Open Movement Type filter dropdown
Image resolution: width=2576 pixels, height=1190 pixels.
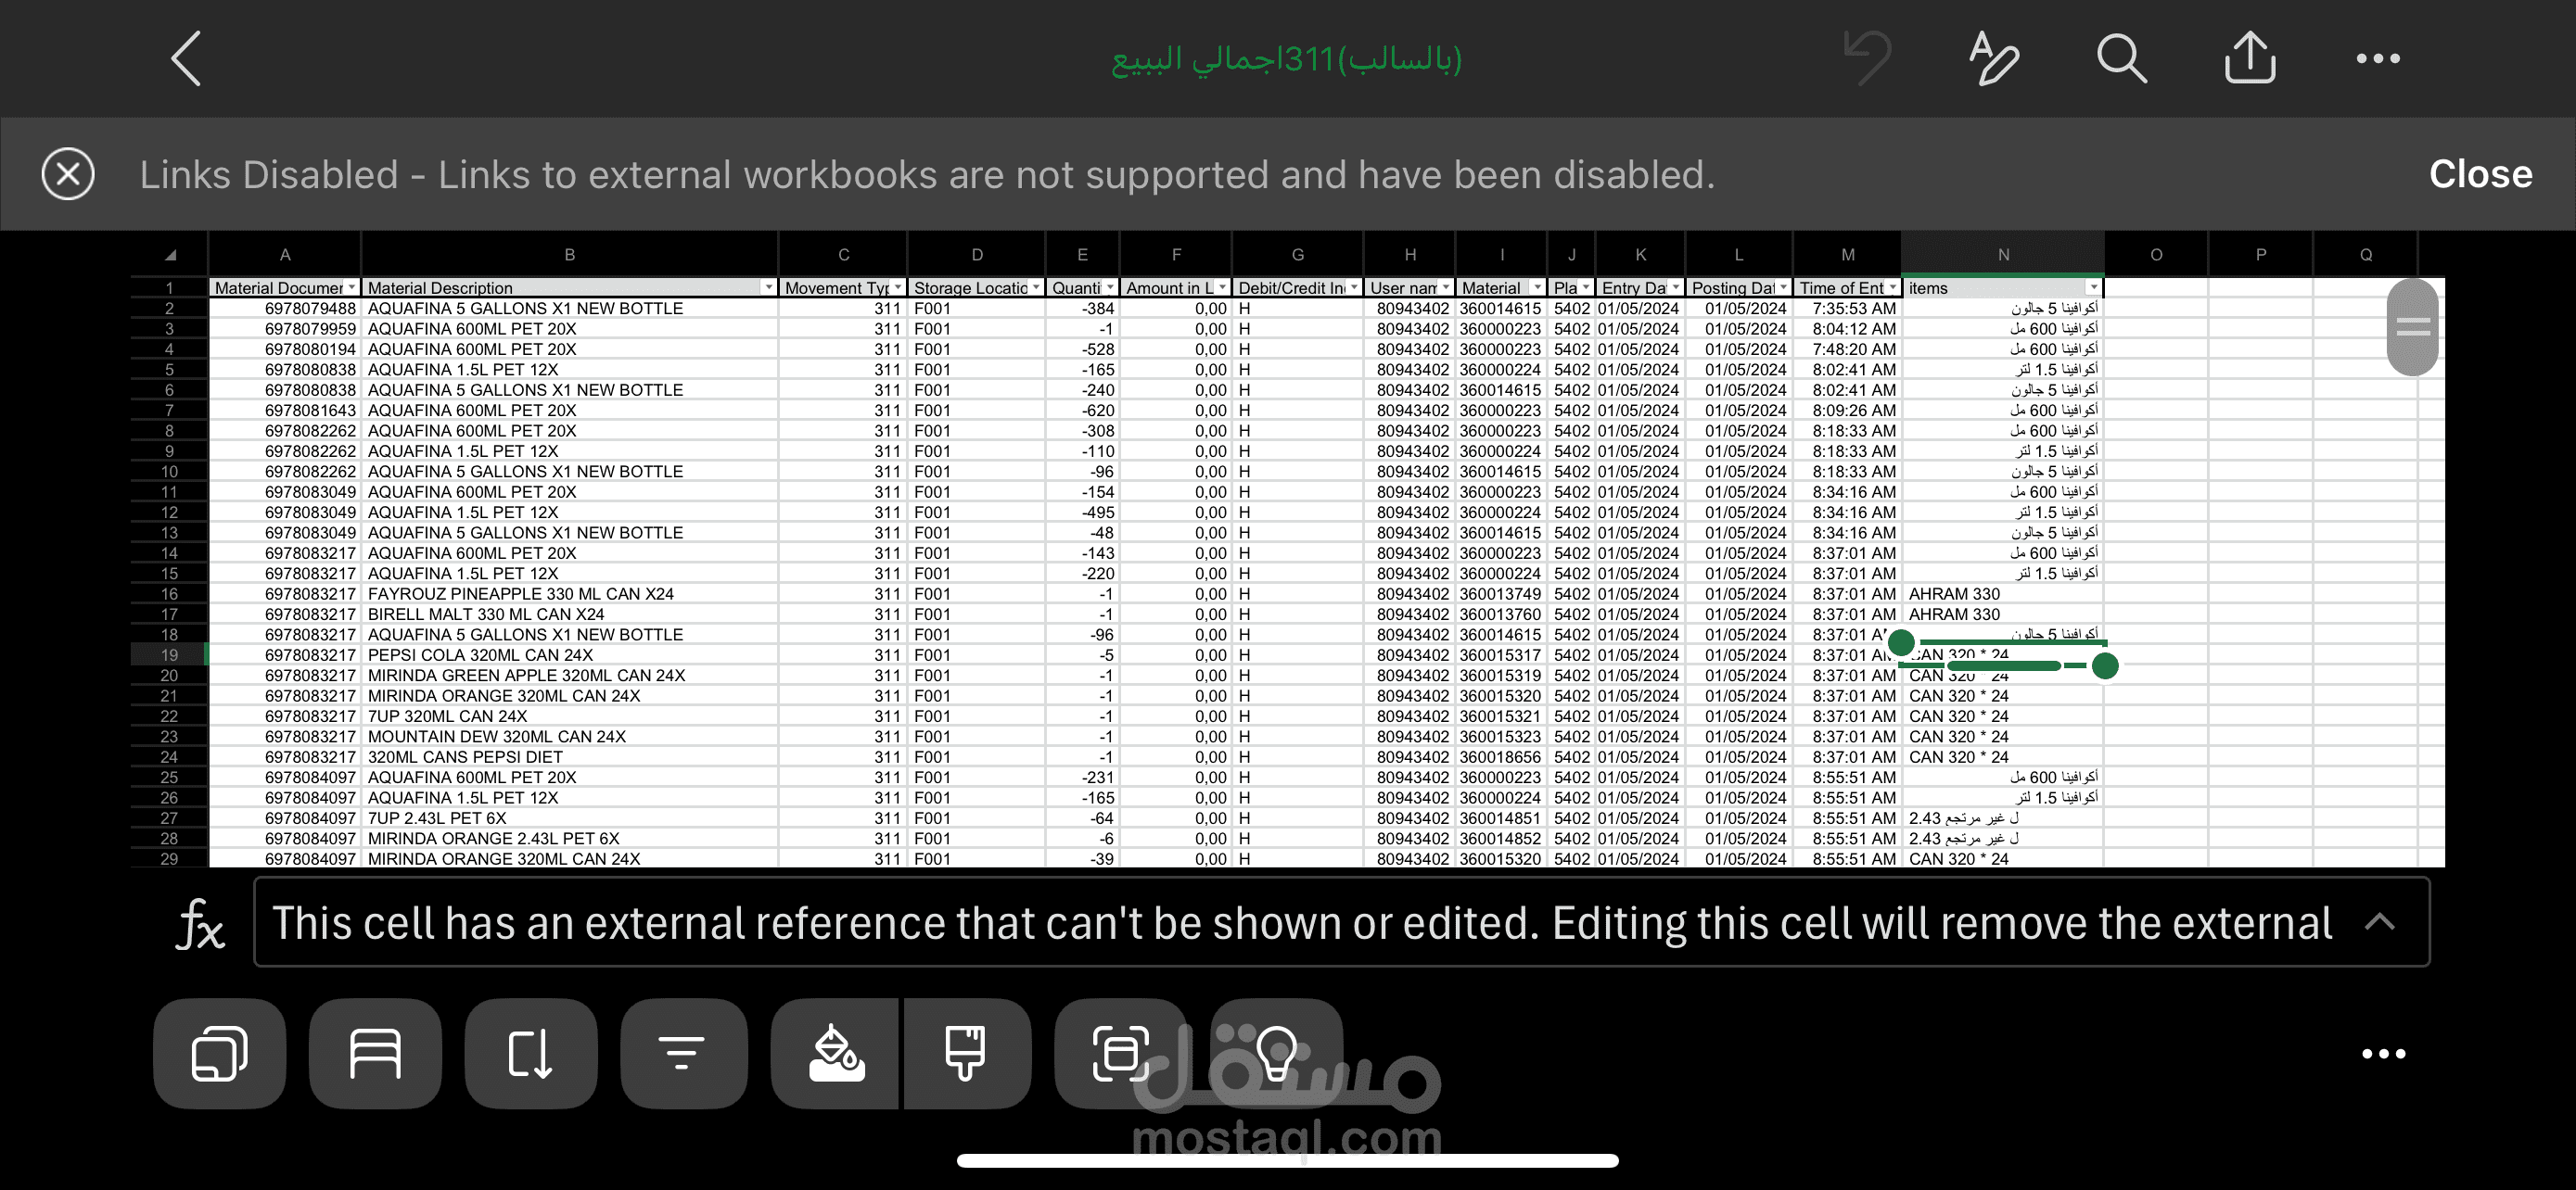point(898,287)
